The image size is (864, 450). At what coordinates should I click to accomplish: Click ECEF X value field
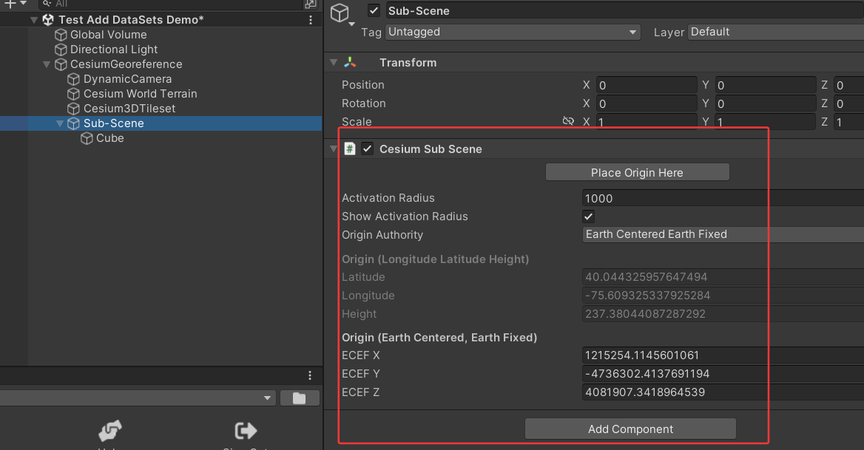[x=723, y=355]
